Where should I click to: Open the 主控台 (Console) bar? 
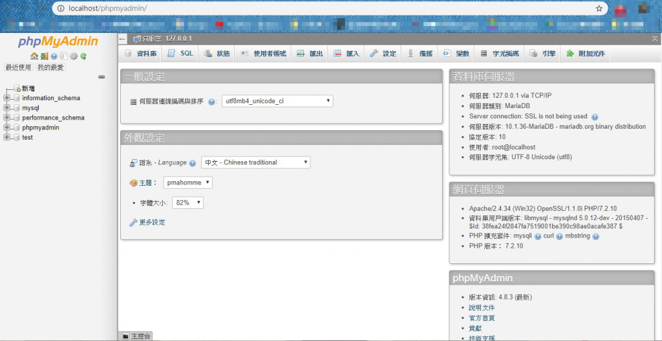(x=135, y=336)
